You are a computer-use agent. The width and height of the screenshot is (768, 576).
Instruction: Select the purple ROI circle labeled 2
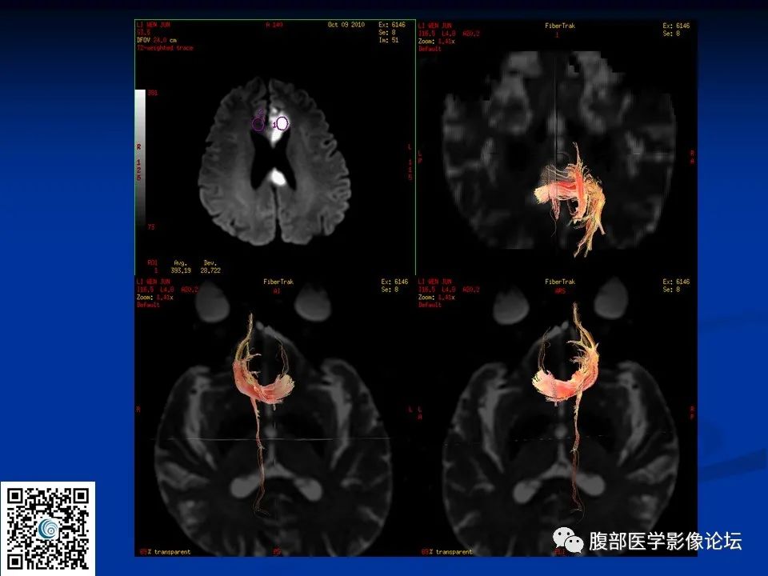click(x=258, y=125)
